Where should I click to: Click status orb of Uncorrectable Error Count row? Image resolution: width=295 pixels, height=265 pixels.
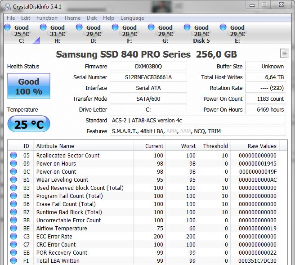coord(13,220)
